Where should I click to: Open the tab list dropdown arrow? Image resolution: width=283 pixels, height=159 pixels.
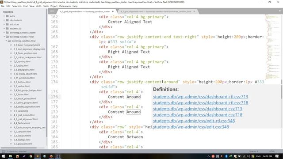point(279,11)
